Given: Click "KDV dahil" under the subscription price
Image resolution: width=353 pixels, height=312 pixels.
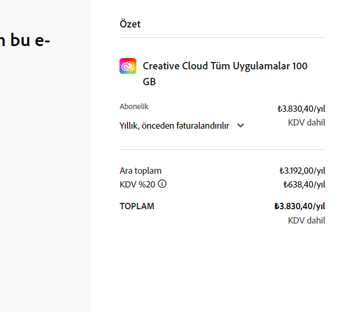Looking at the screenshot, I should (307, 123).
